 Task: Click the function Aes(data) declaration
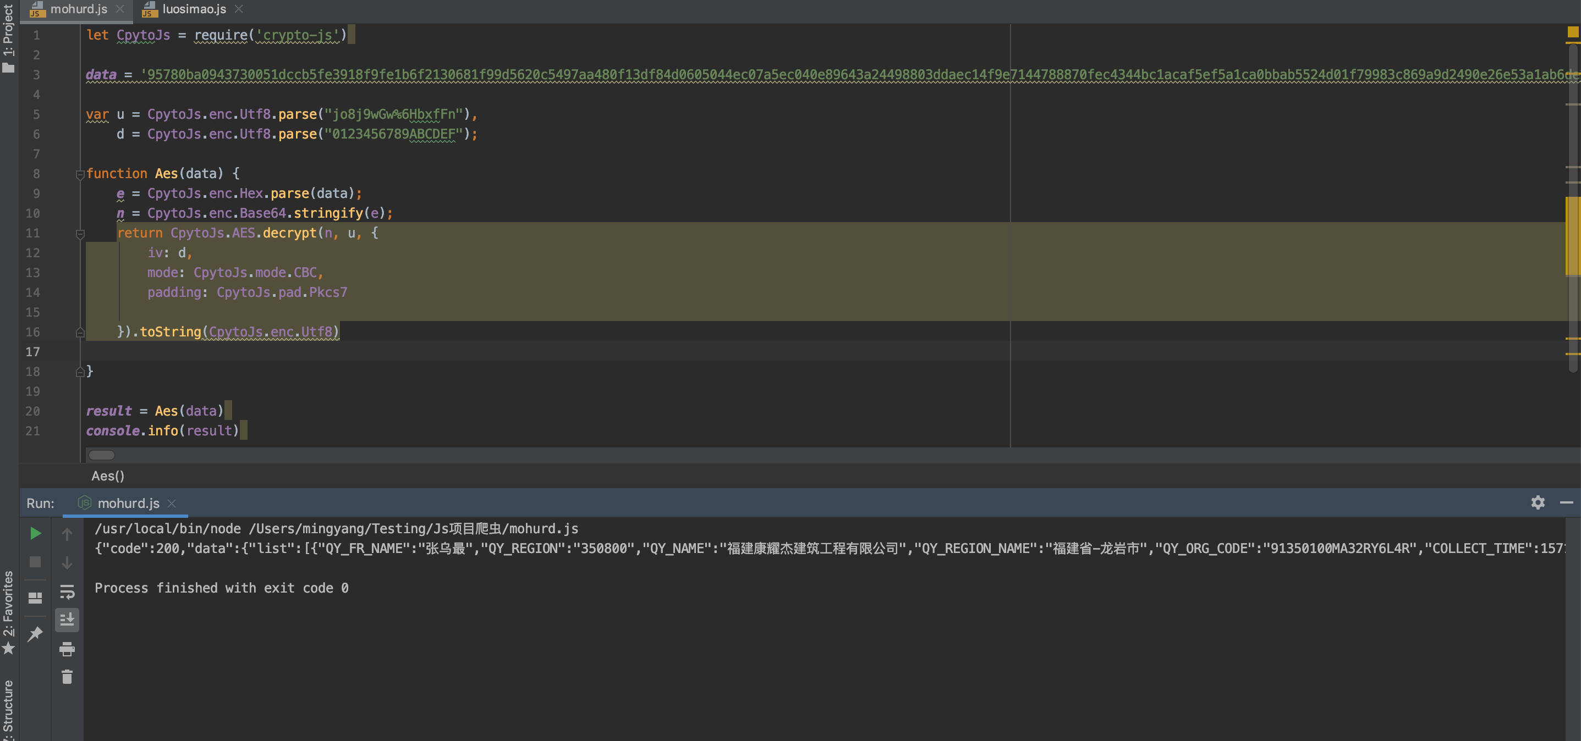(163, 174)
